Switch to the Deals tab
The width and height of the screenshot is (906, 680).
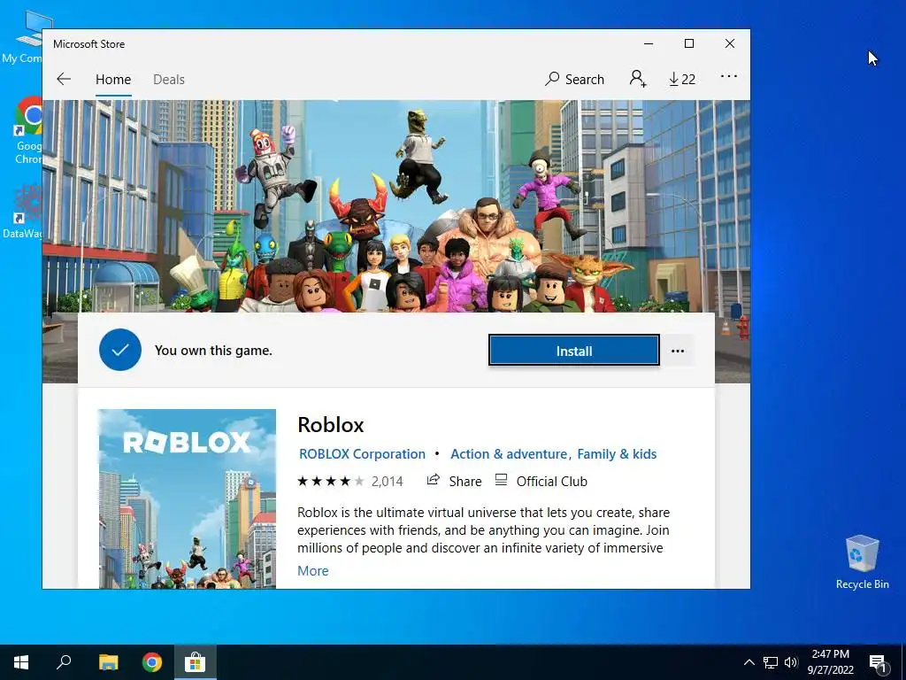(169, 80)
